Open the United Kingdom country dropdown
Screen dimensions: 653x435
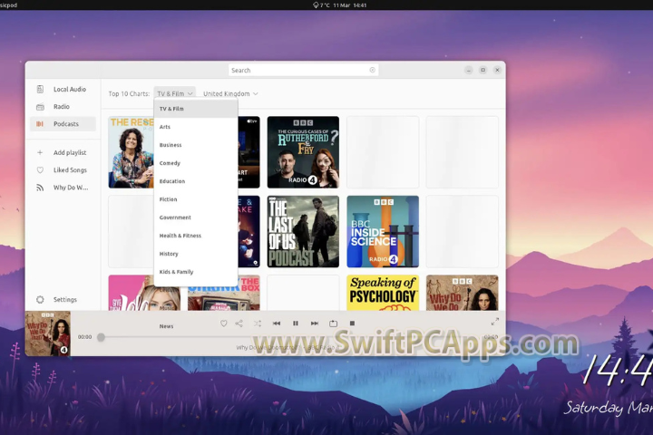[x=230, y=93]
